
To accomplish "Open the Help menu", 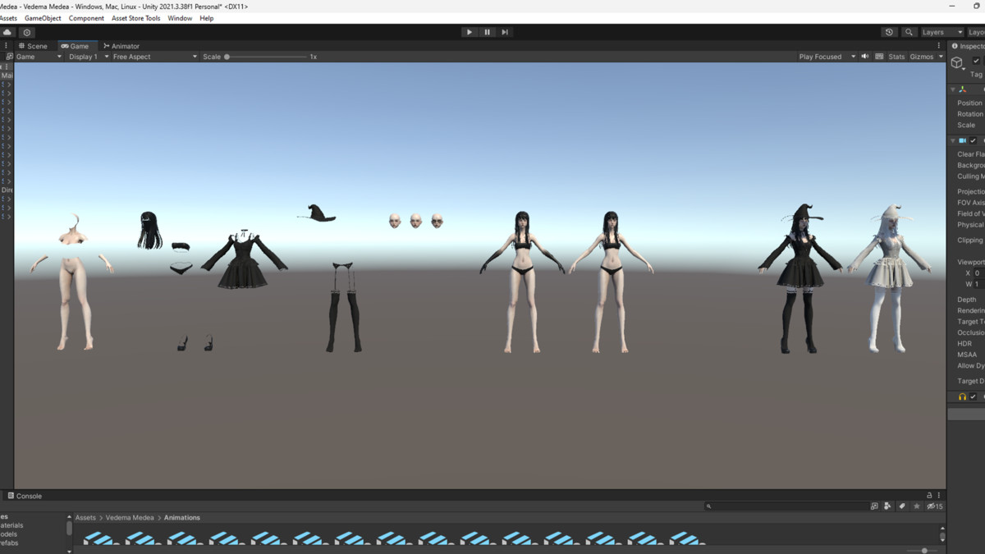I will tap(207, 18).
